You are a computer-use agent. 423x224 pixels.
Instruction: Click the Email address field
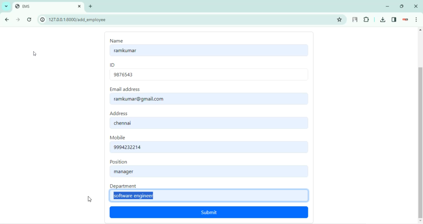click(x=209, y=99)
